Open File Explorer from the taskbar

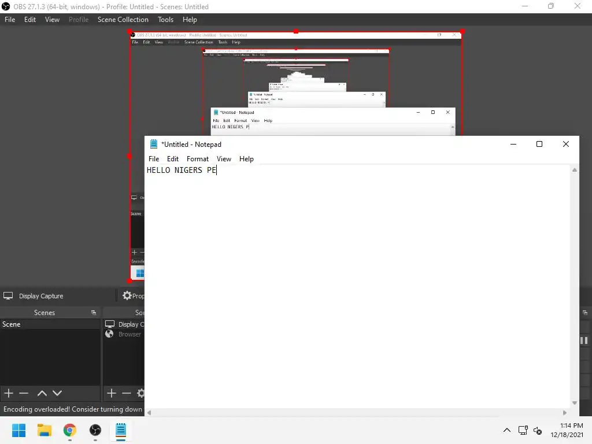(44, 430)
